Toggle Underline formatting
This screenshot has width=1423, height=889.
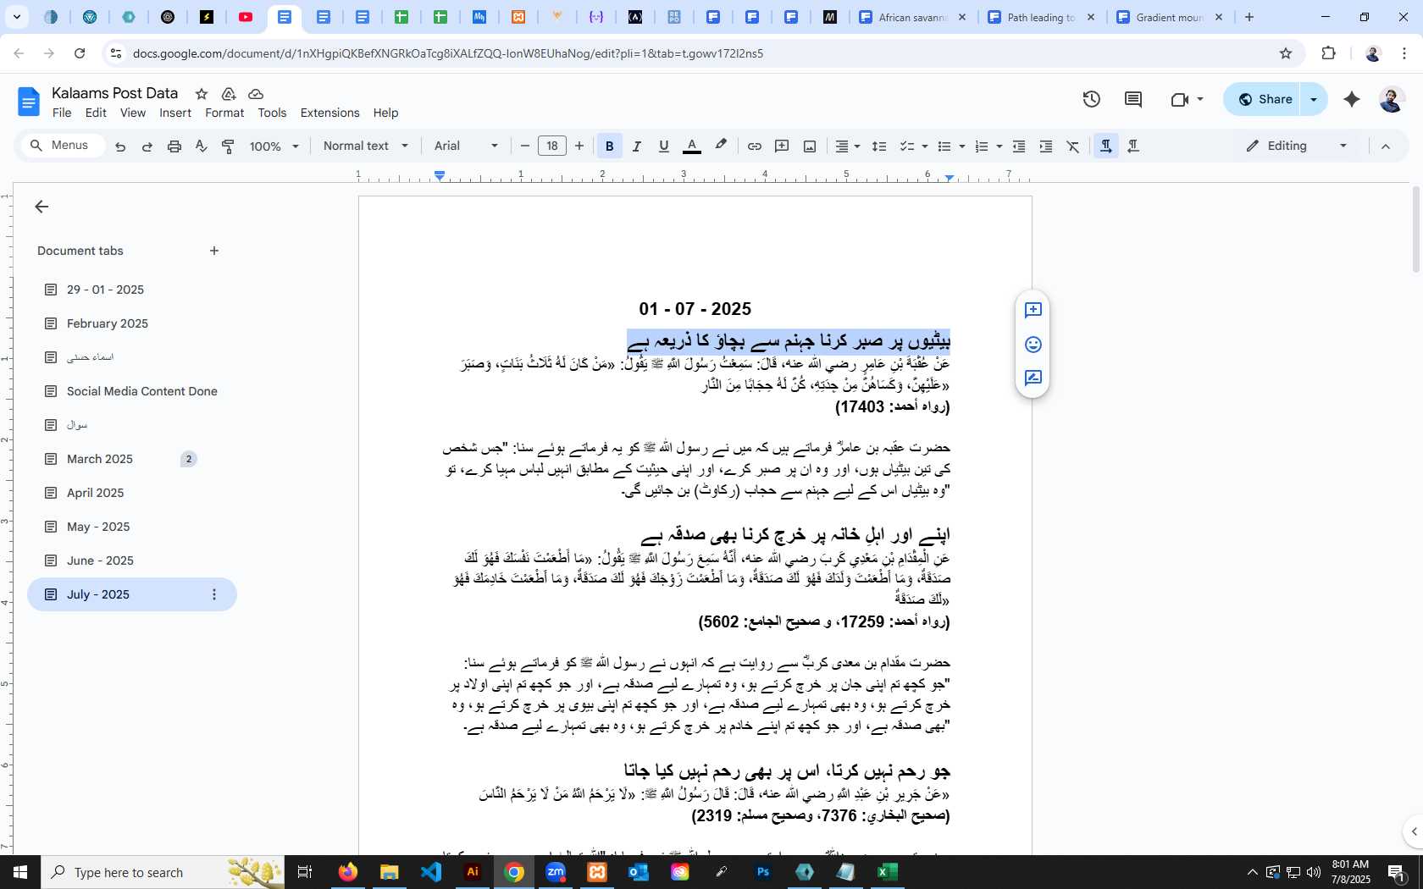point(664,146)
